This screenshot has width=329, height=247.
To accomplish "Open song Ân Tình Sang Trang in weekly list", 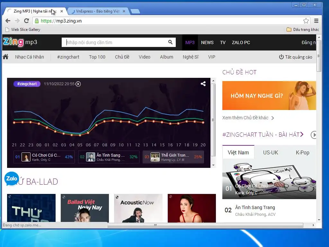I will click(x=255, y=207).
